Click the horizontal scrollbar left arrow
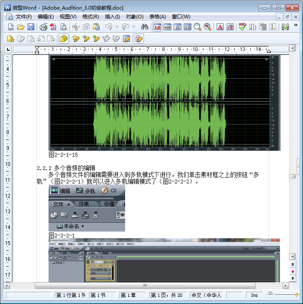303x304 pixels. [x=7, y=286]
